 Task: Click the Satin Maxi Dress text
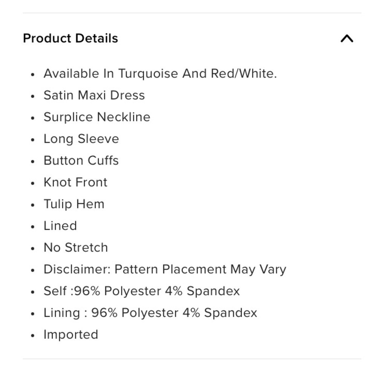(x=94, y=95)
